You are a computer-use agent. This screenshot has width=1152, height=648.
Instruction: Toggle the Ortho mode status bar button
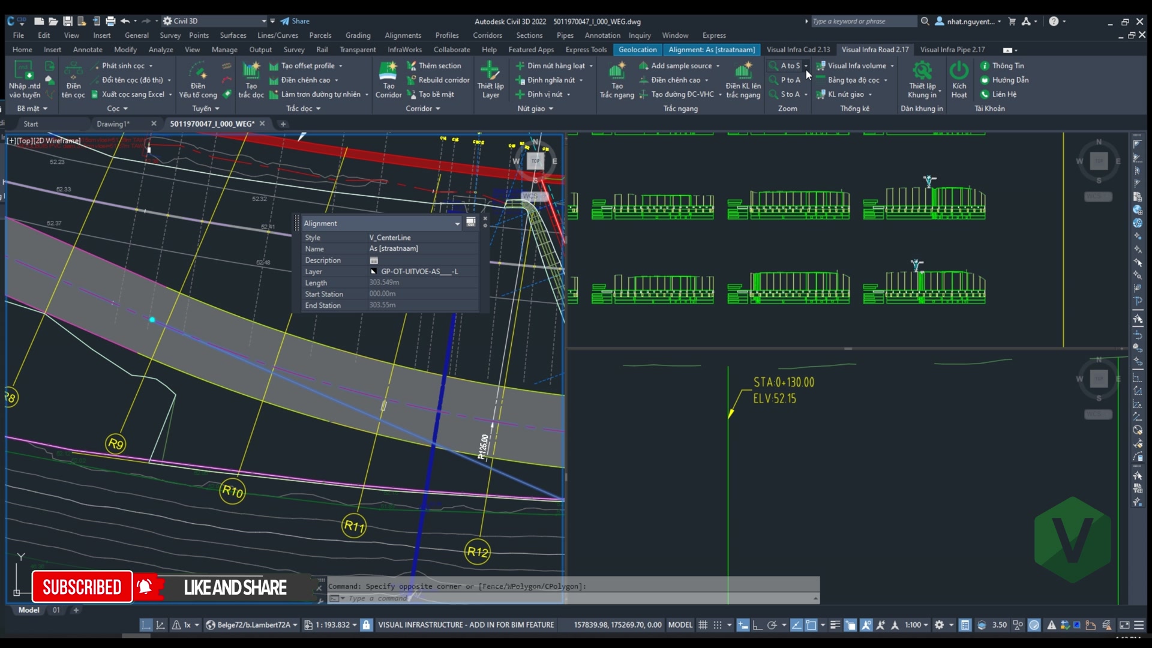click(757, 625)
